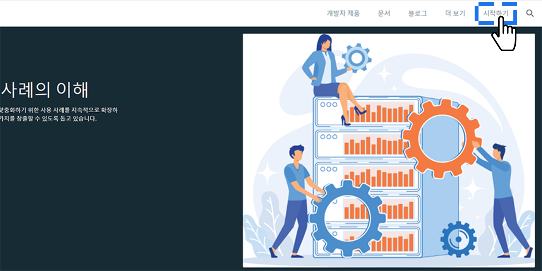Click the 시작하기 navigation link
This screenshot has width=542, height=271.
tap(496, 13)
